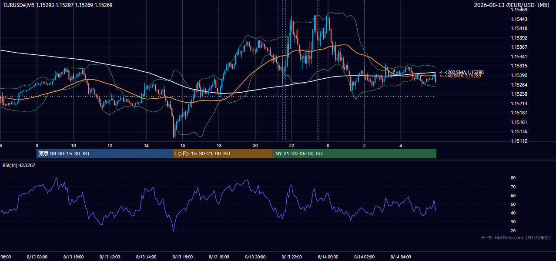Viewport: 556px width, 261px height.
Task: Click RSI scale level 40
Action: (513, 213)
